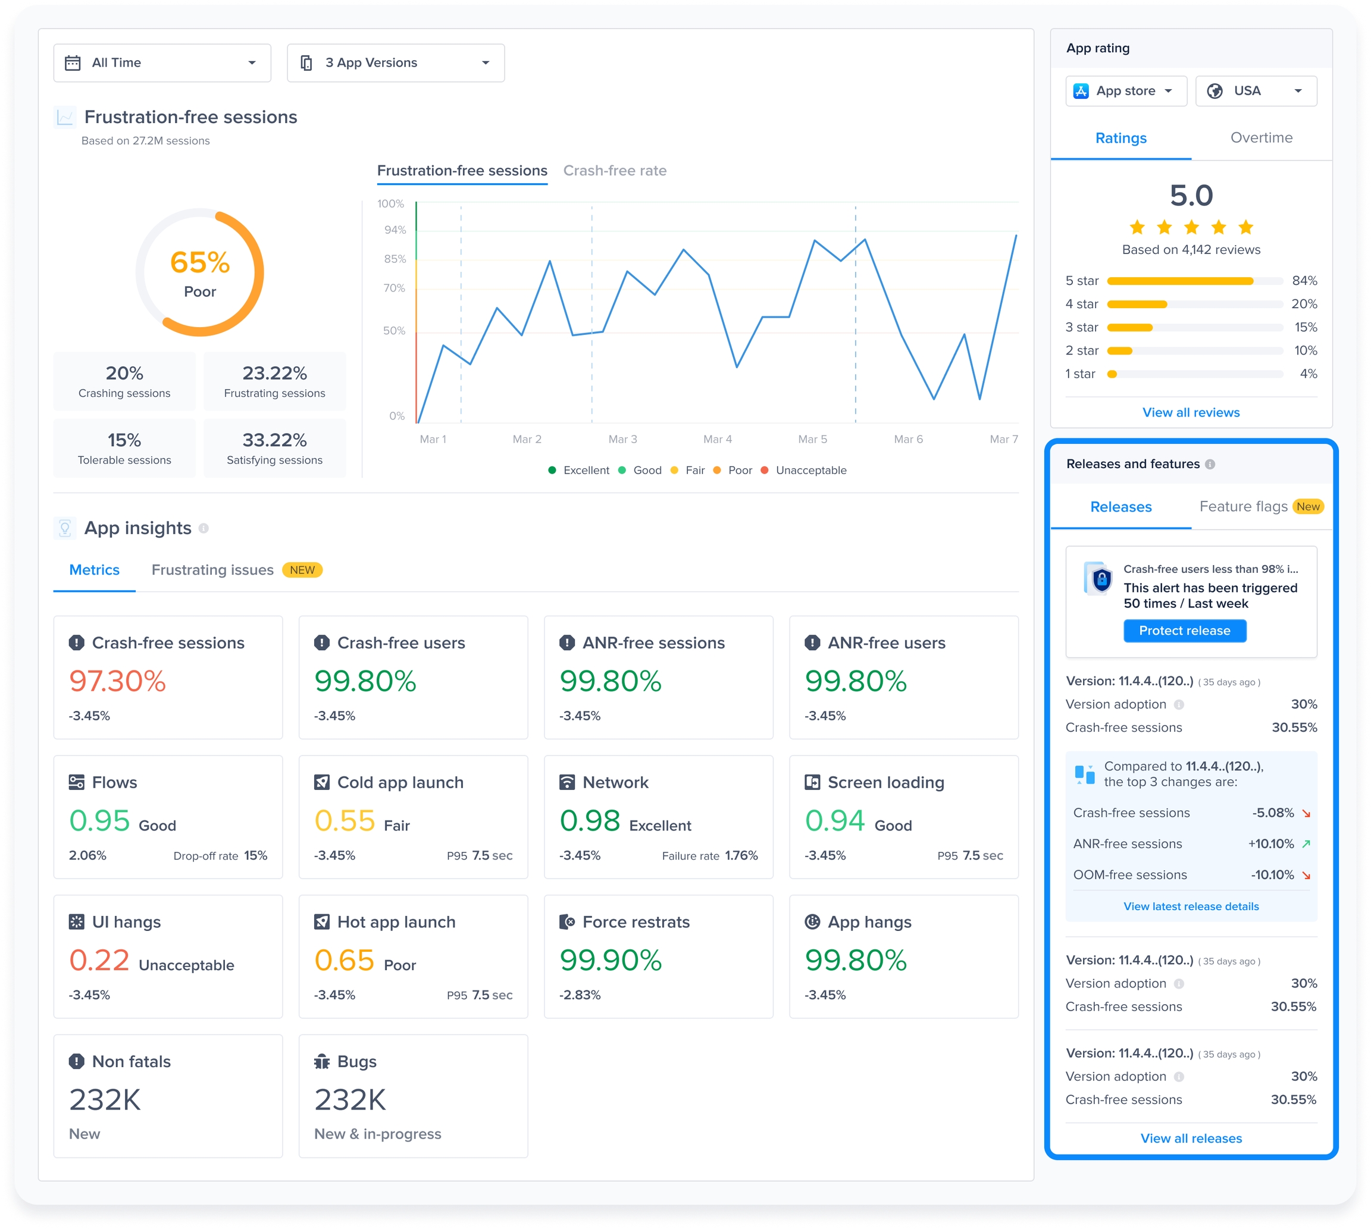Expand the 3 App Versions dropdown

click(396, 63)
